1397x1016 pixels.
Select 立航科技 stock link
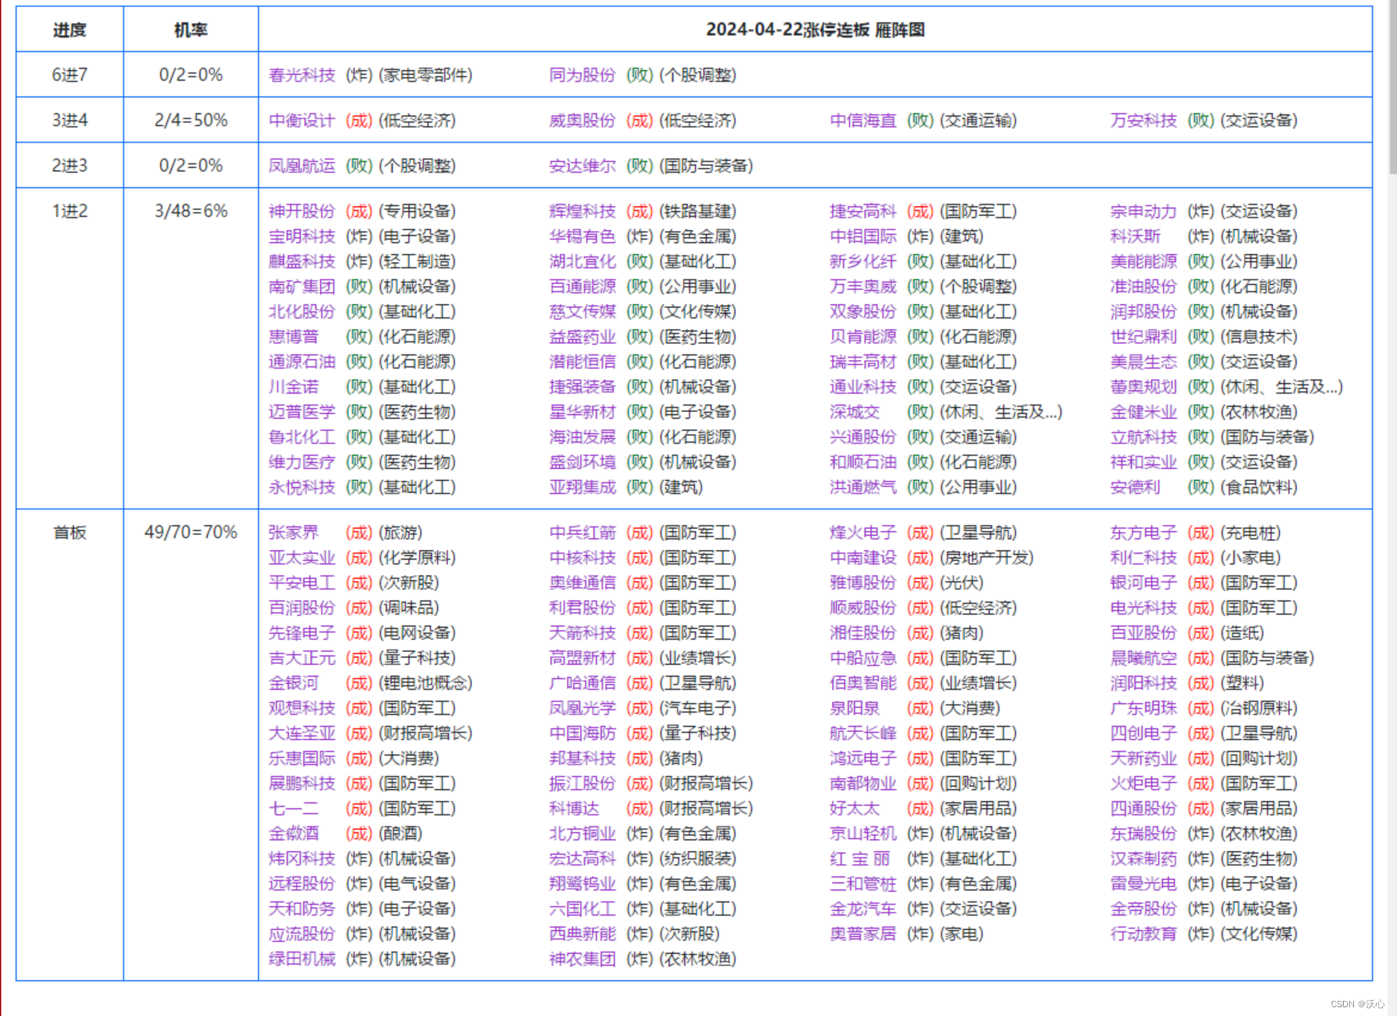(x=1143, y=437)
